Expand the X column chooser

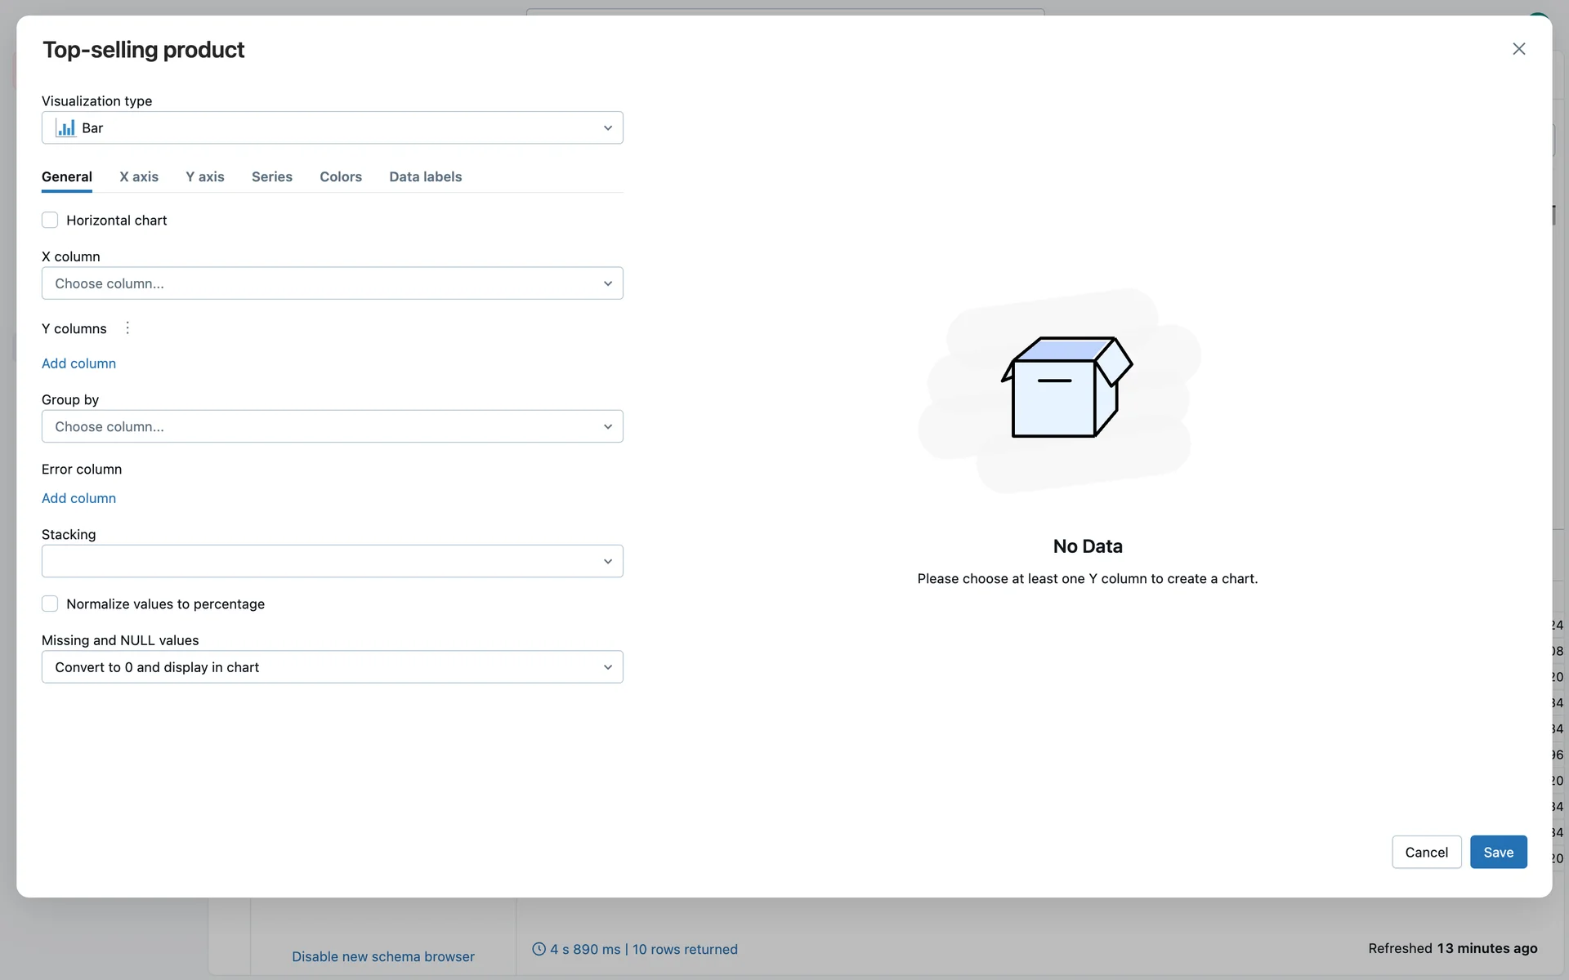(x=332, y=283)
